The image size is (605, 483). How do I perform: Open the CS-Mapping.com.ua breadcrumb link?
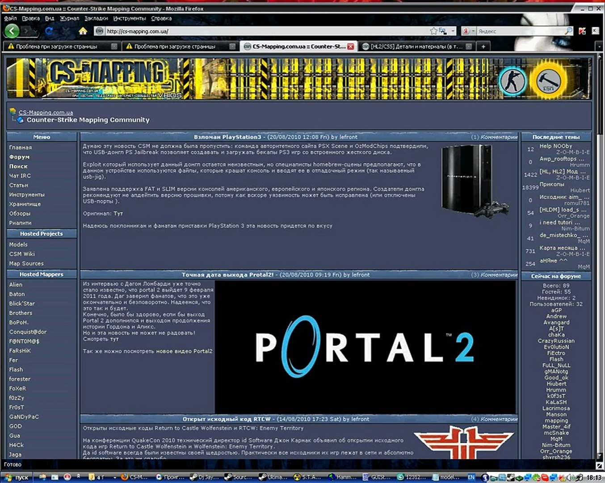pos(46,112)
